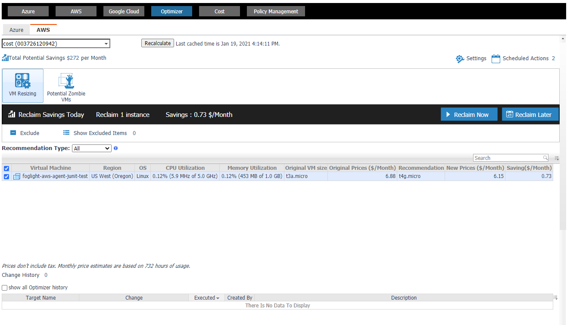Sort by Region column header

pos(112,168)
